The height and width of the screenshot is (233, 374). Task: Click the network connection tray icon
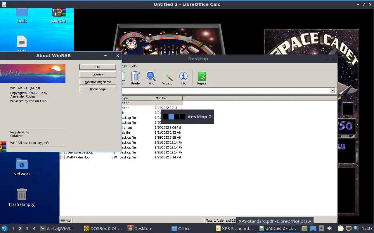point(348,229)
